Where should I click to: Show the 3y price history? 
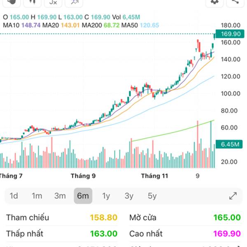[129, 196]
